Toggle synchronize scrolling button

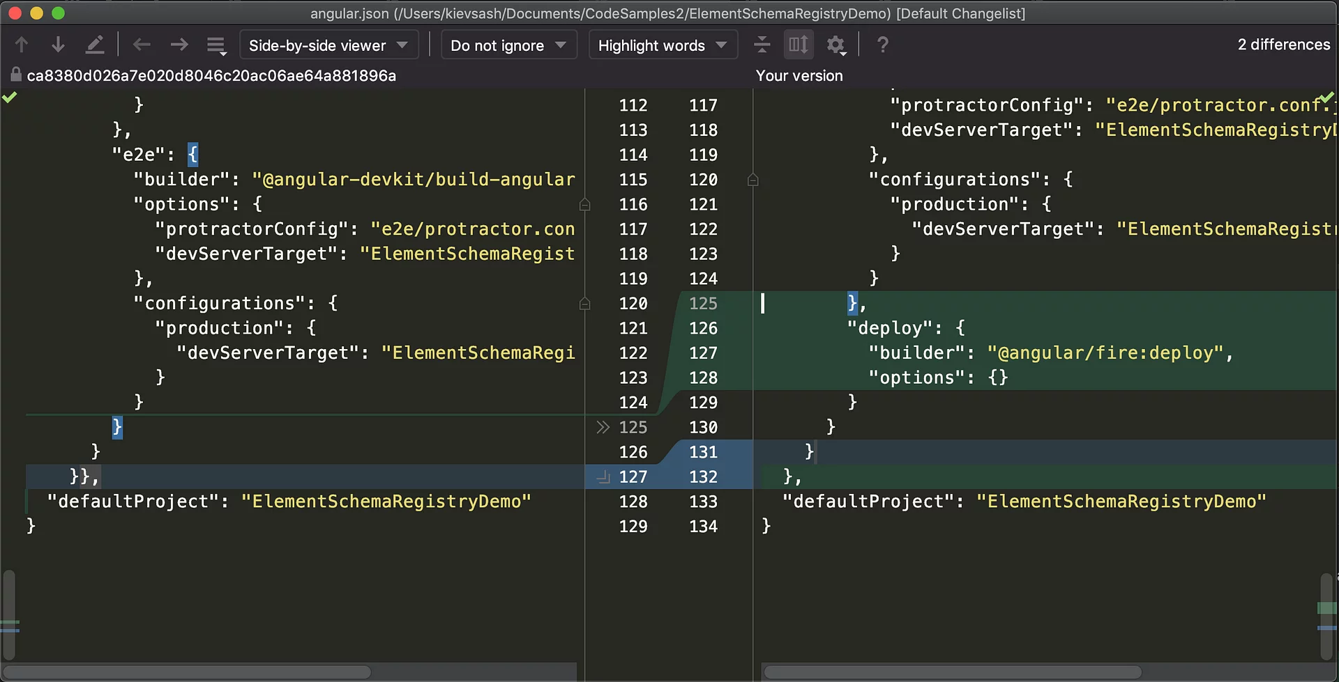[x=798, y=45]
